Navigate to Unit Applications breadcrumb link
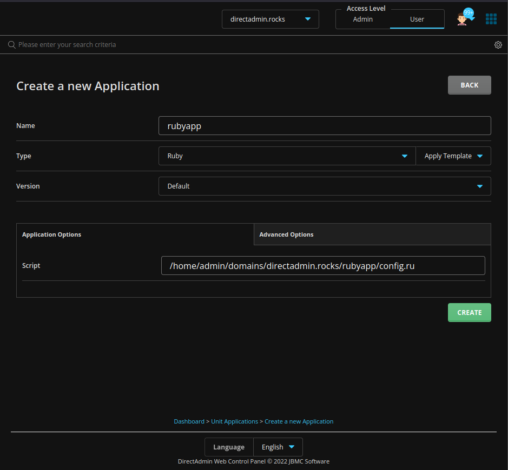The height and width of the screenshot is (470, 508). pos(234,421)
